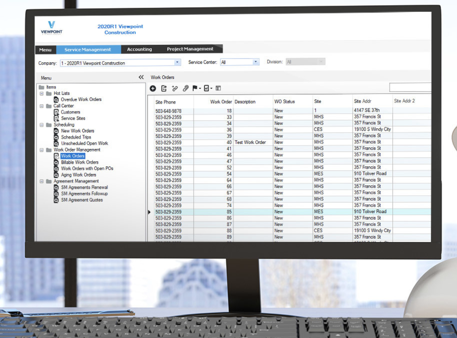Click the Work Orders with Open POs icon
Screen dimensions: 457x338
pos(56,169)
